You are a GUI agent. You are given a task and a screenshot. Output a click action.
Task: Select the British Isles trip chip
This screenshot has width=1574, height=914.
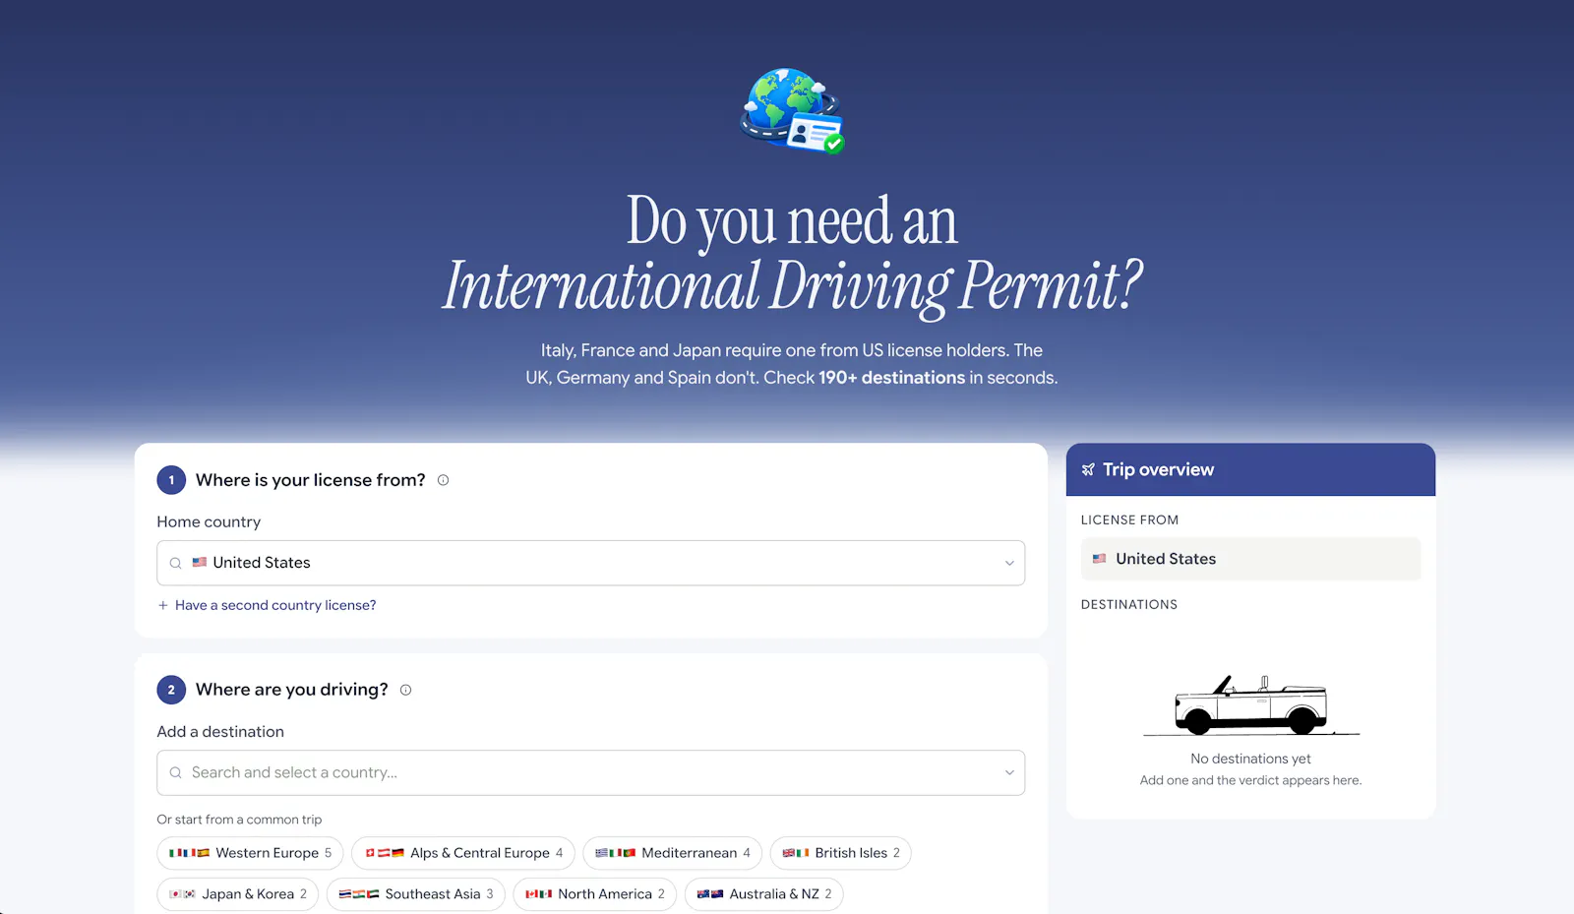(x=841, y=853)
